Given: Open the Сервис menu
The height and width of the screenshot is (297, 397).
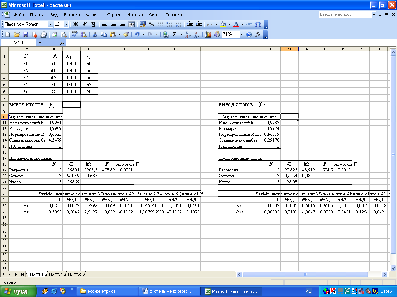Looking at the screenshot, I should (114, 15).
